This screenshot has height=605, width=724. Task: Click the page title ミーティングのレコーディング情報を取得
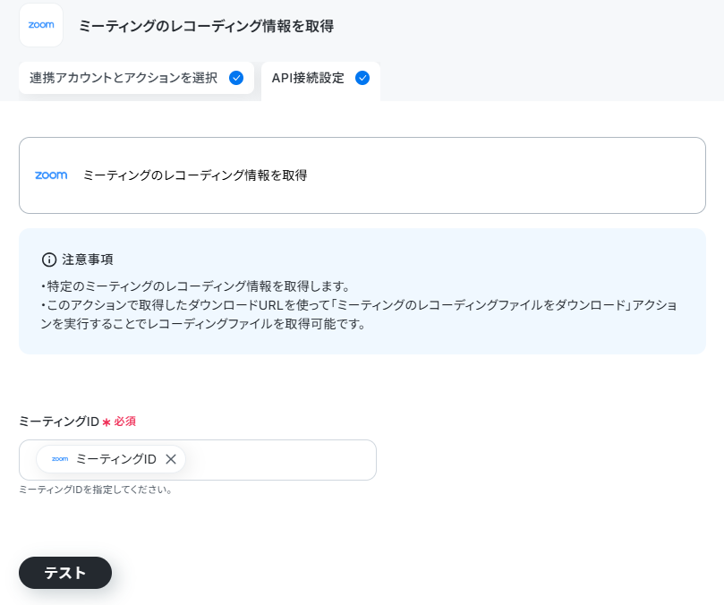[206, 26]
